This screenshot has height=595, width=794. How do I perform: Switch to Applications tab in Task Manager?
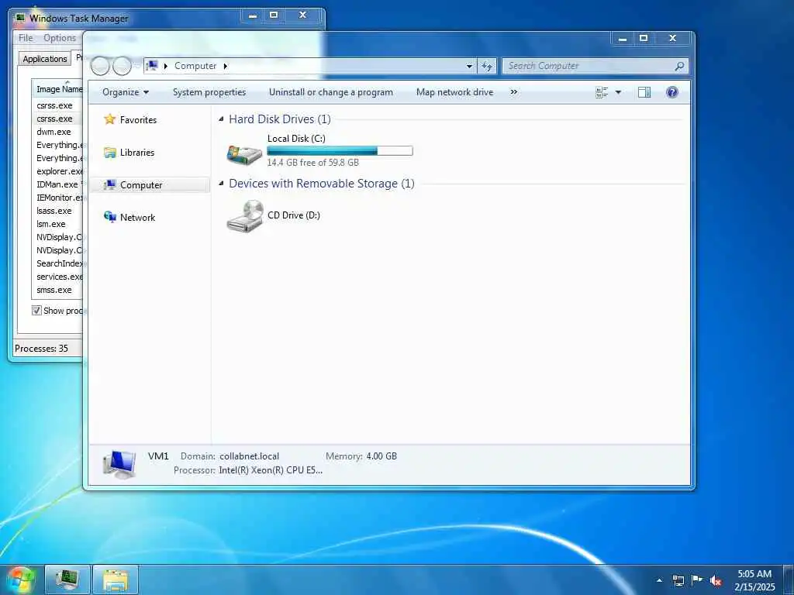click(44, 59)
